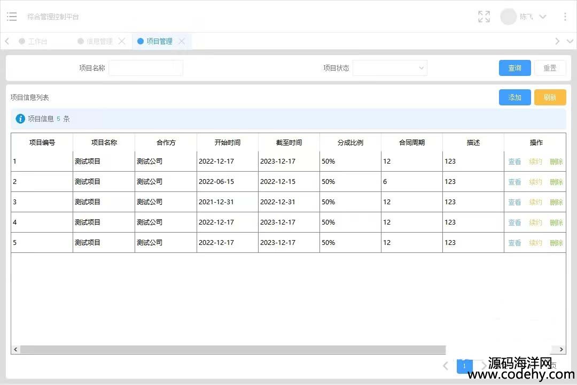View project row 1 with 查看
This screenshot has height=385, width=577.
pyautogui.click(x=514, y=161)
